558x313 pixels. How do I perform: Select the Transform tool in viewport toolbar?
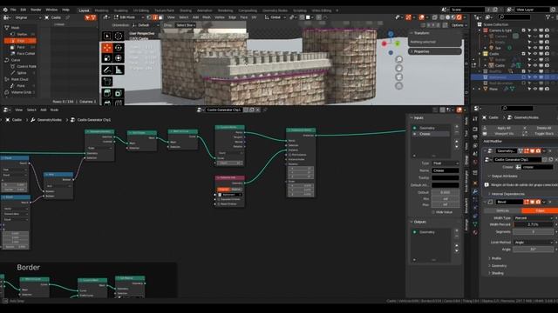[119, 58]
